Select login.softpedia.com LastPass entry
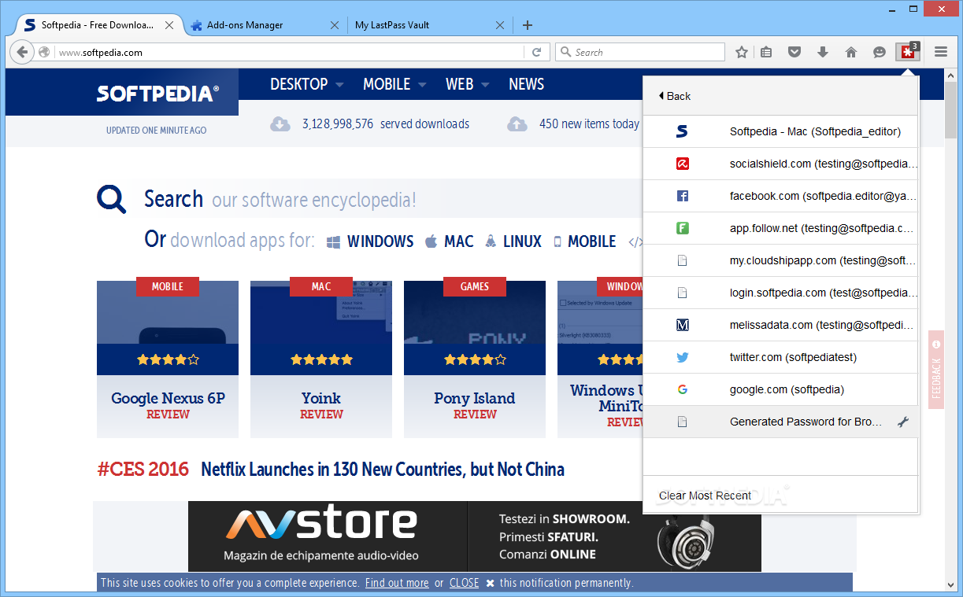The image size is (963, 597). tap(781, 293)
